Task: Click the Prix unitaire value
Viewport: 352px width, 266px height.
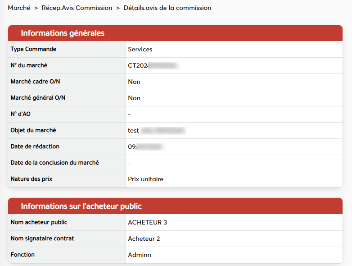Action: [x=145, y=179]
